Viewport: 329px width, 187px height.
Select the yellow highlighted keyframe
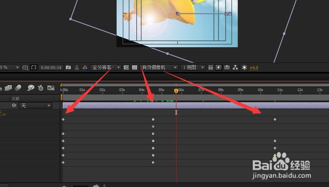(x=275, y=155)
